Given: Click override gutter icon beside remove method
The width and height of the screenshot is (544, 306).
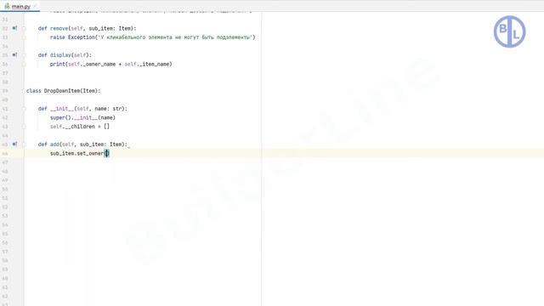Looking at the screenshot, I should tap(14, 28).
